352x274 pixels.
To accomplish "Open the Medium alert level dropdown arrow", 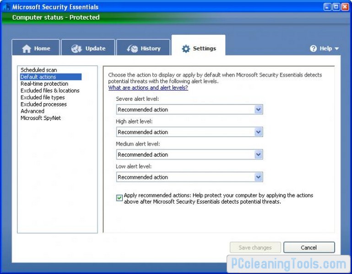I will [258, 154].
